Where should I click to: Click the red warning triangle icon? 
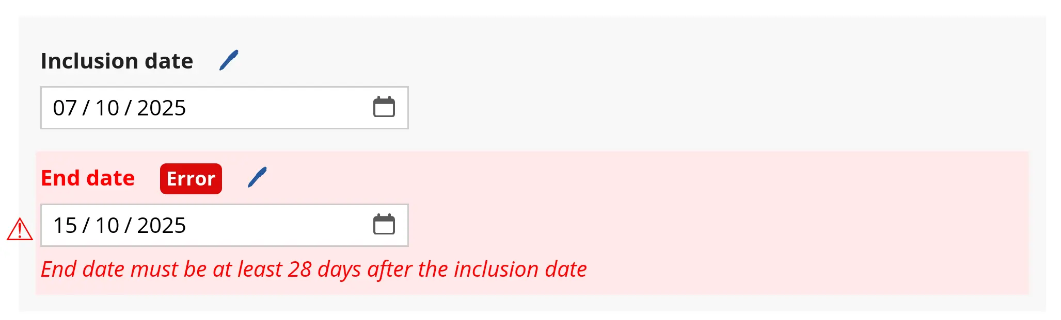pyautogui.click(x=20, y=229)
